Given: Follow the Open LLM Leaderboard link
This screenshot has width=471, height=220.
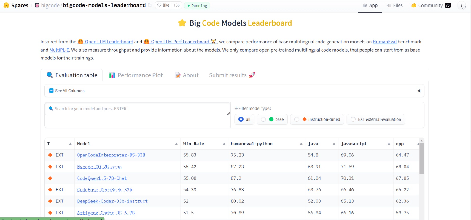Looking at the screenshot, I should point(105,42).
